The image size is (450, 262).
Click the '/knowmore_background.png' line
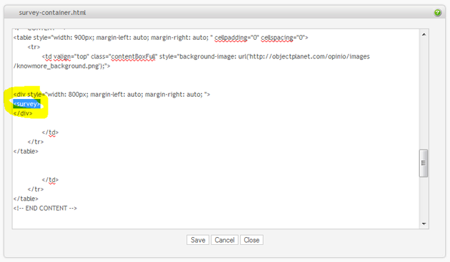(x=61, y=66)
